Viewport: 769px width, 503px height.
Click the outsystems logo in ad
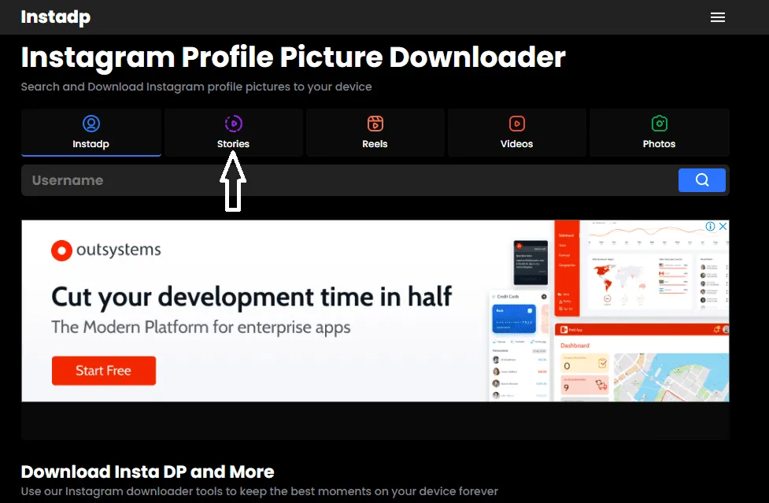(x=106, y=250)
